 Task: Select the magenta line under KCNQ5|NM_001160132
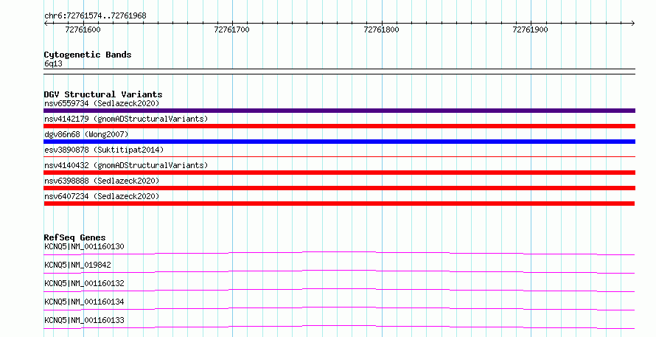click(x=339, y=290)
